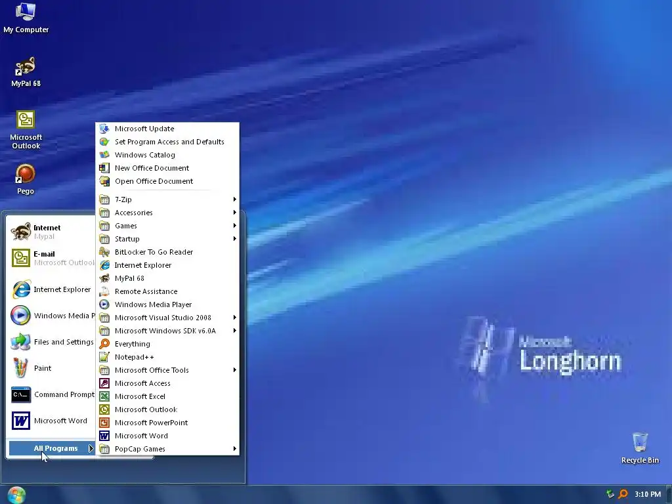Select Microsoft Windows SDK v6.0A label
Viewport: 672px width, 504px height.
[x=165, y=331]
